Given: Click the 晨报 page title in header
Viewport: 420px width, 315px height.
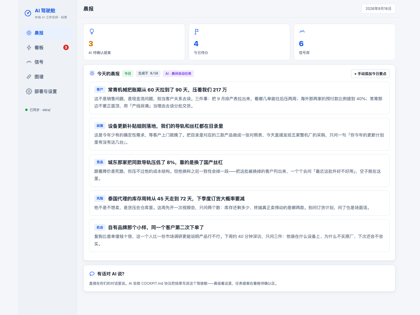Looking at the screenshot, I should point(88,9).
